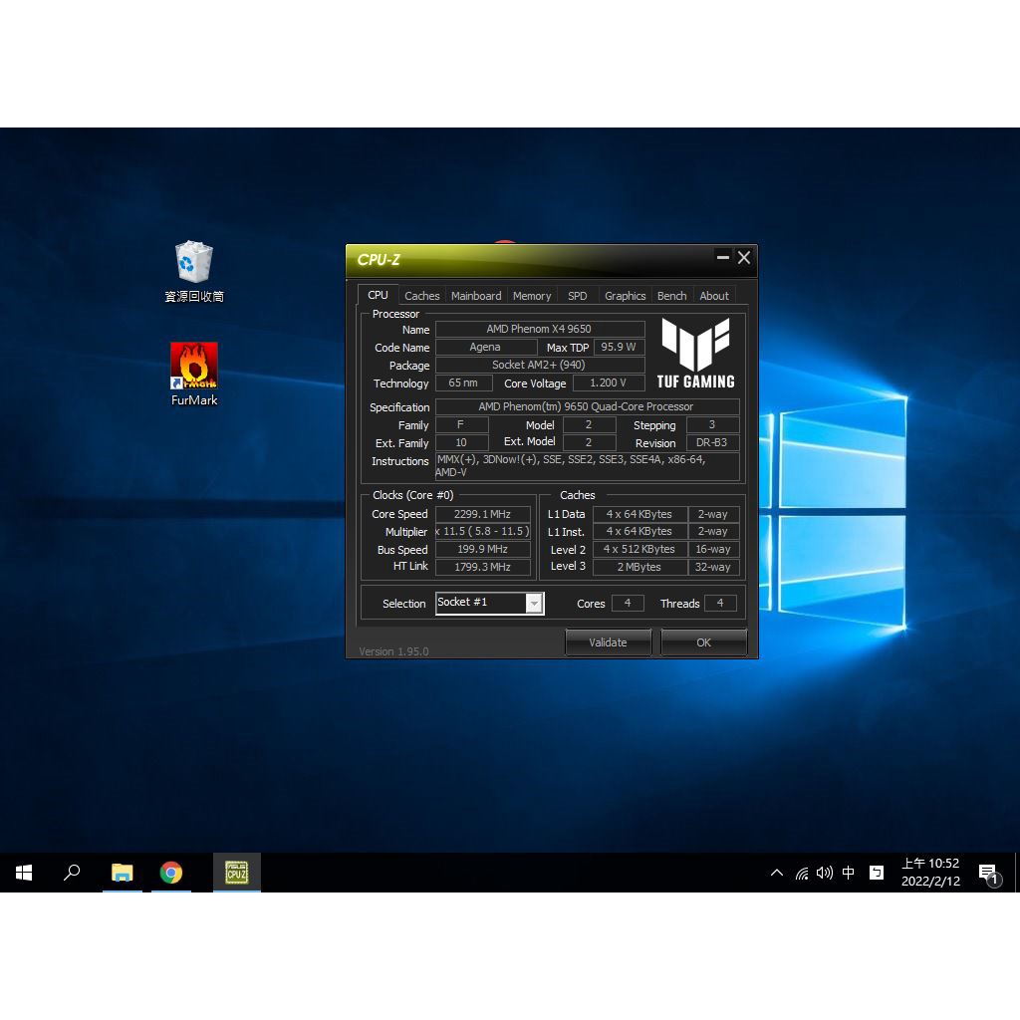This screenshot has width=1020, height=1020.
Task: Click the instructions list field
Action: pos(587,466)
